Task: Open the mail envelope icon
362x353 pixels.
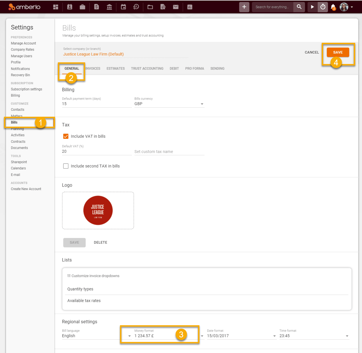Action: pos(176,7)
